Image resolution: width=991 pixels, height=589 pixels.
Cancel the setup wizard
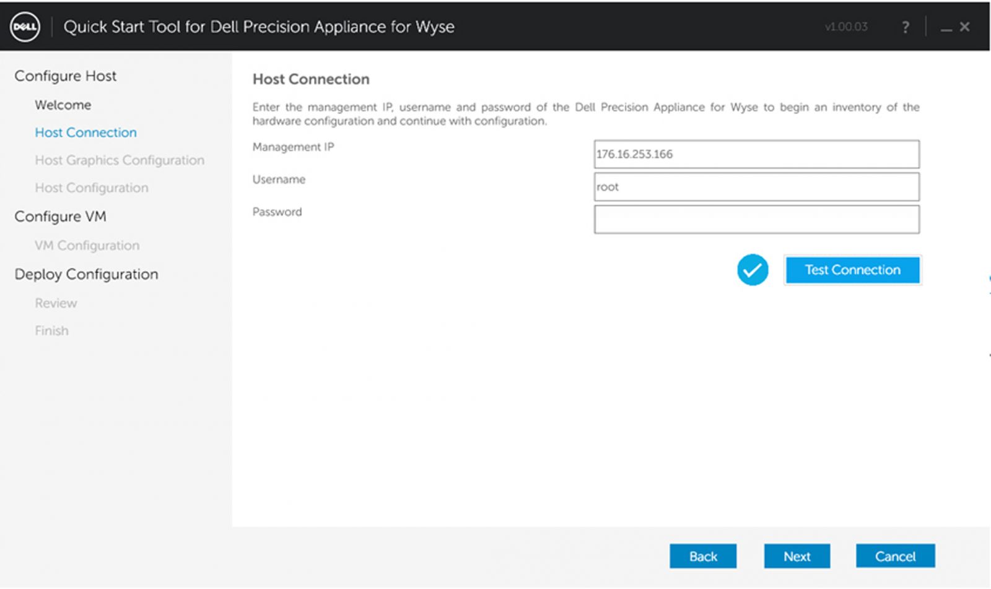(895, 556)
